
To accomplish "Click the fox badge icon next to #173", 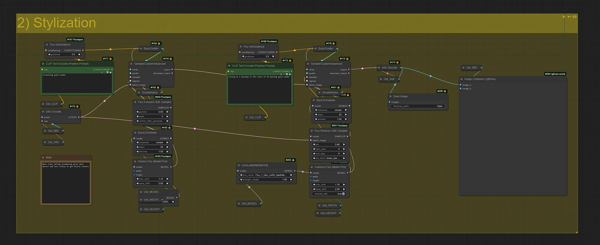I will (x=397, y=63).
